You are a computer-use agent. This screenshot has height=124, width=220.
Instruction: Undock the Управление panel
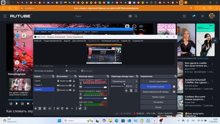[175, 76]
